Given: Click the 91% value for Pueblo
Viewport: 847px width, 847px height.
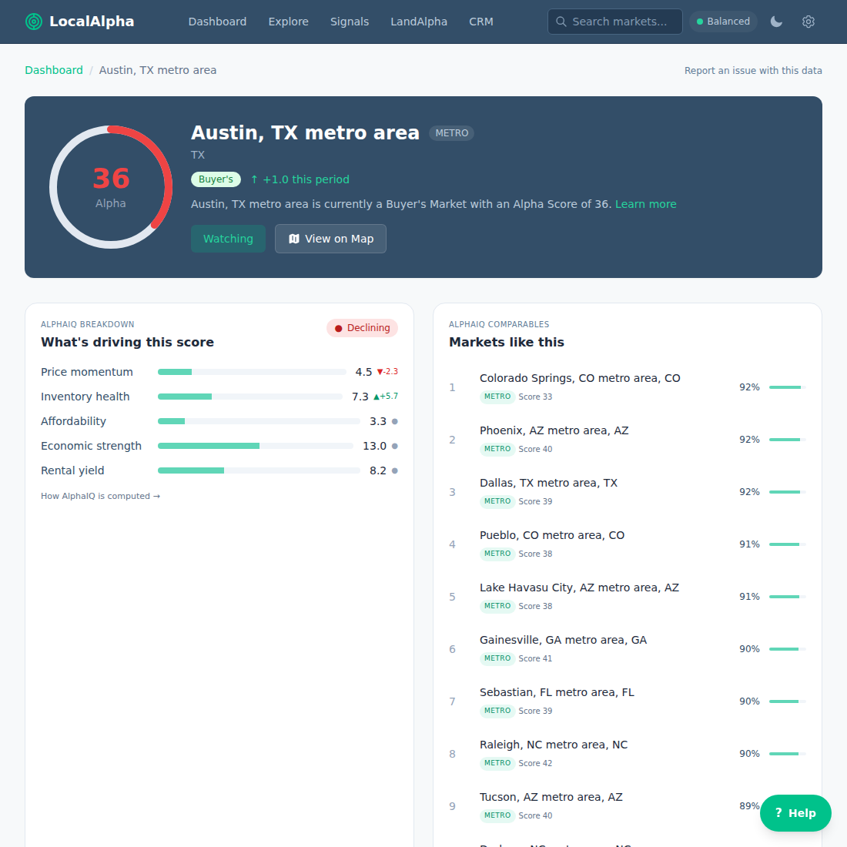Looking at the screenshot, I should click(x=749, y=544).
